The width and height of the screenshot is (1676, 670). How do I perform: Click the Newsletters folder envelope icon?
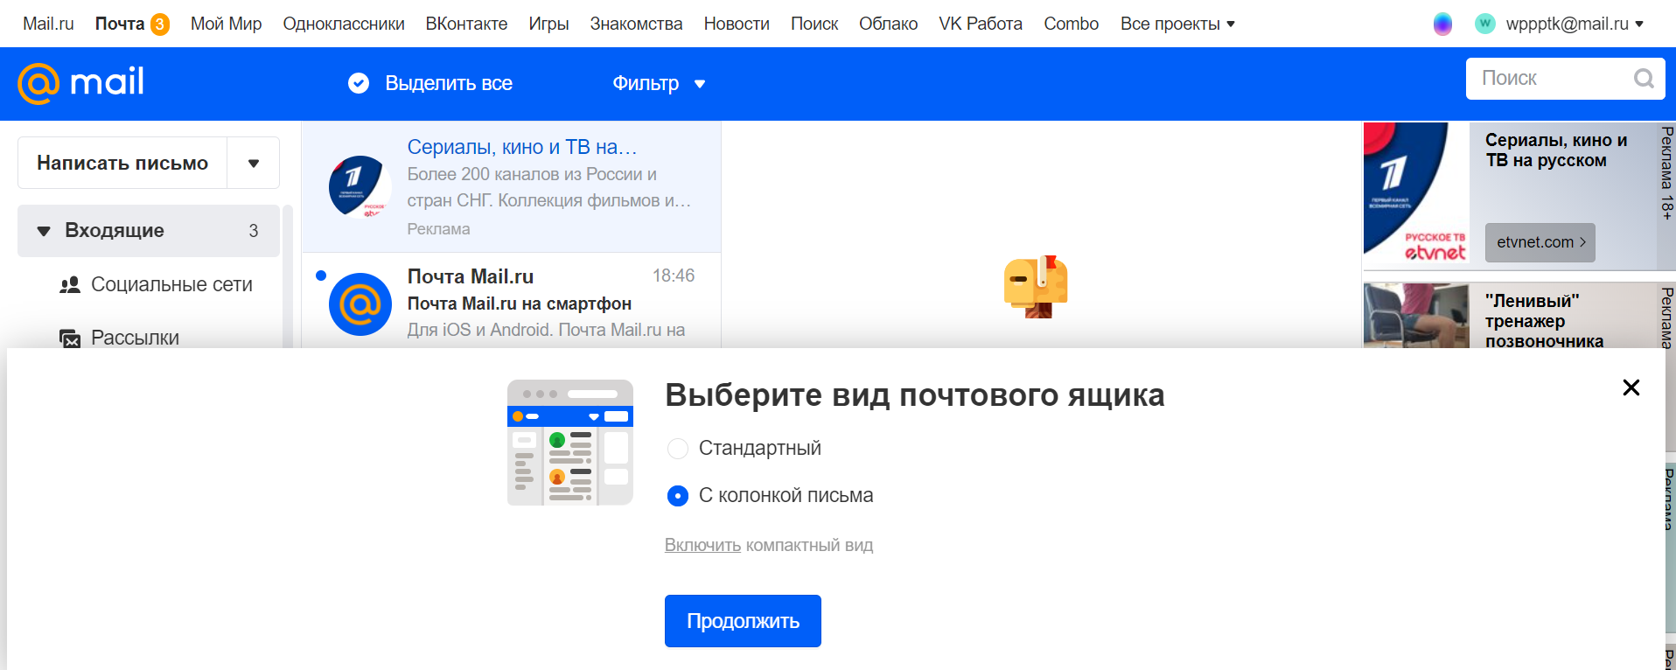coord(70,338)
